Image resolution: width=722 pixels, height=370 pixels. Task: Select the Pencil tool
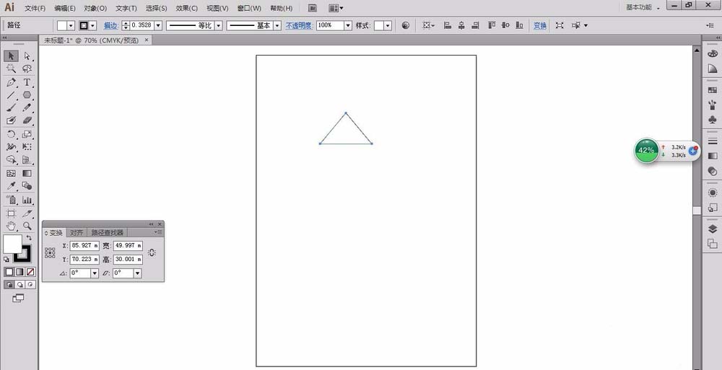coord(27,107)
